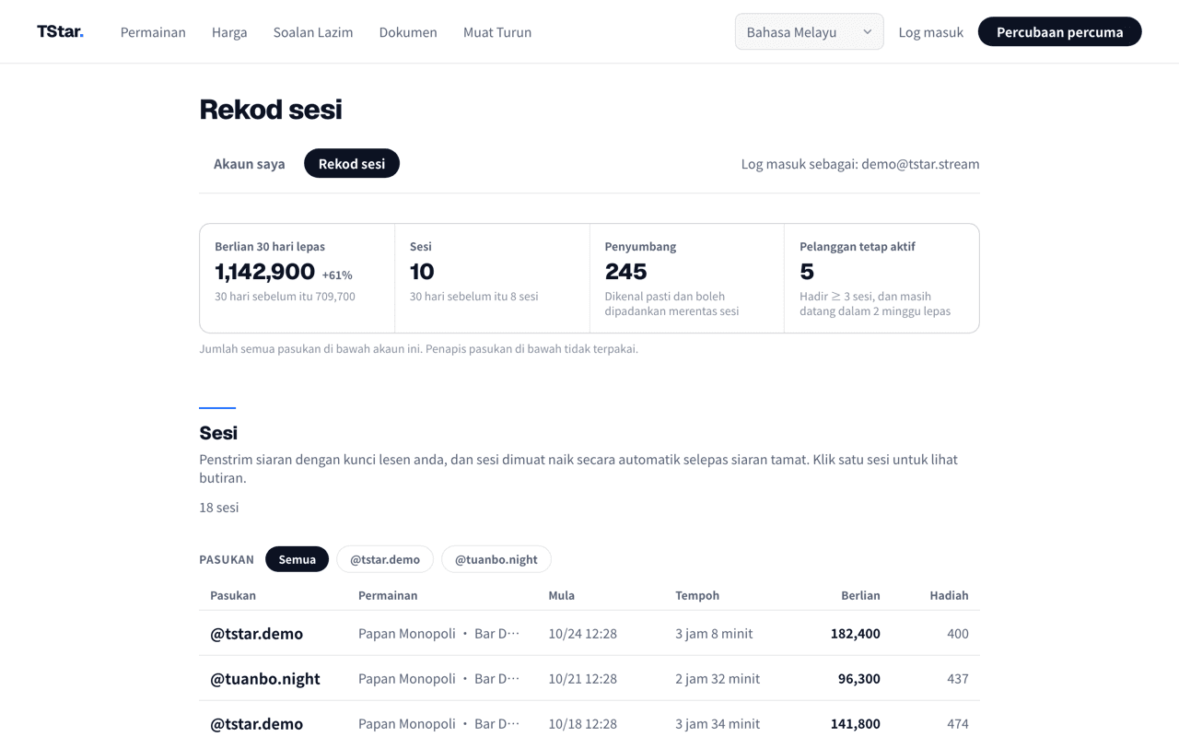Click the logged-in email demo@tstar.stream text

click(920, 164)
